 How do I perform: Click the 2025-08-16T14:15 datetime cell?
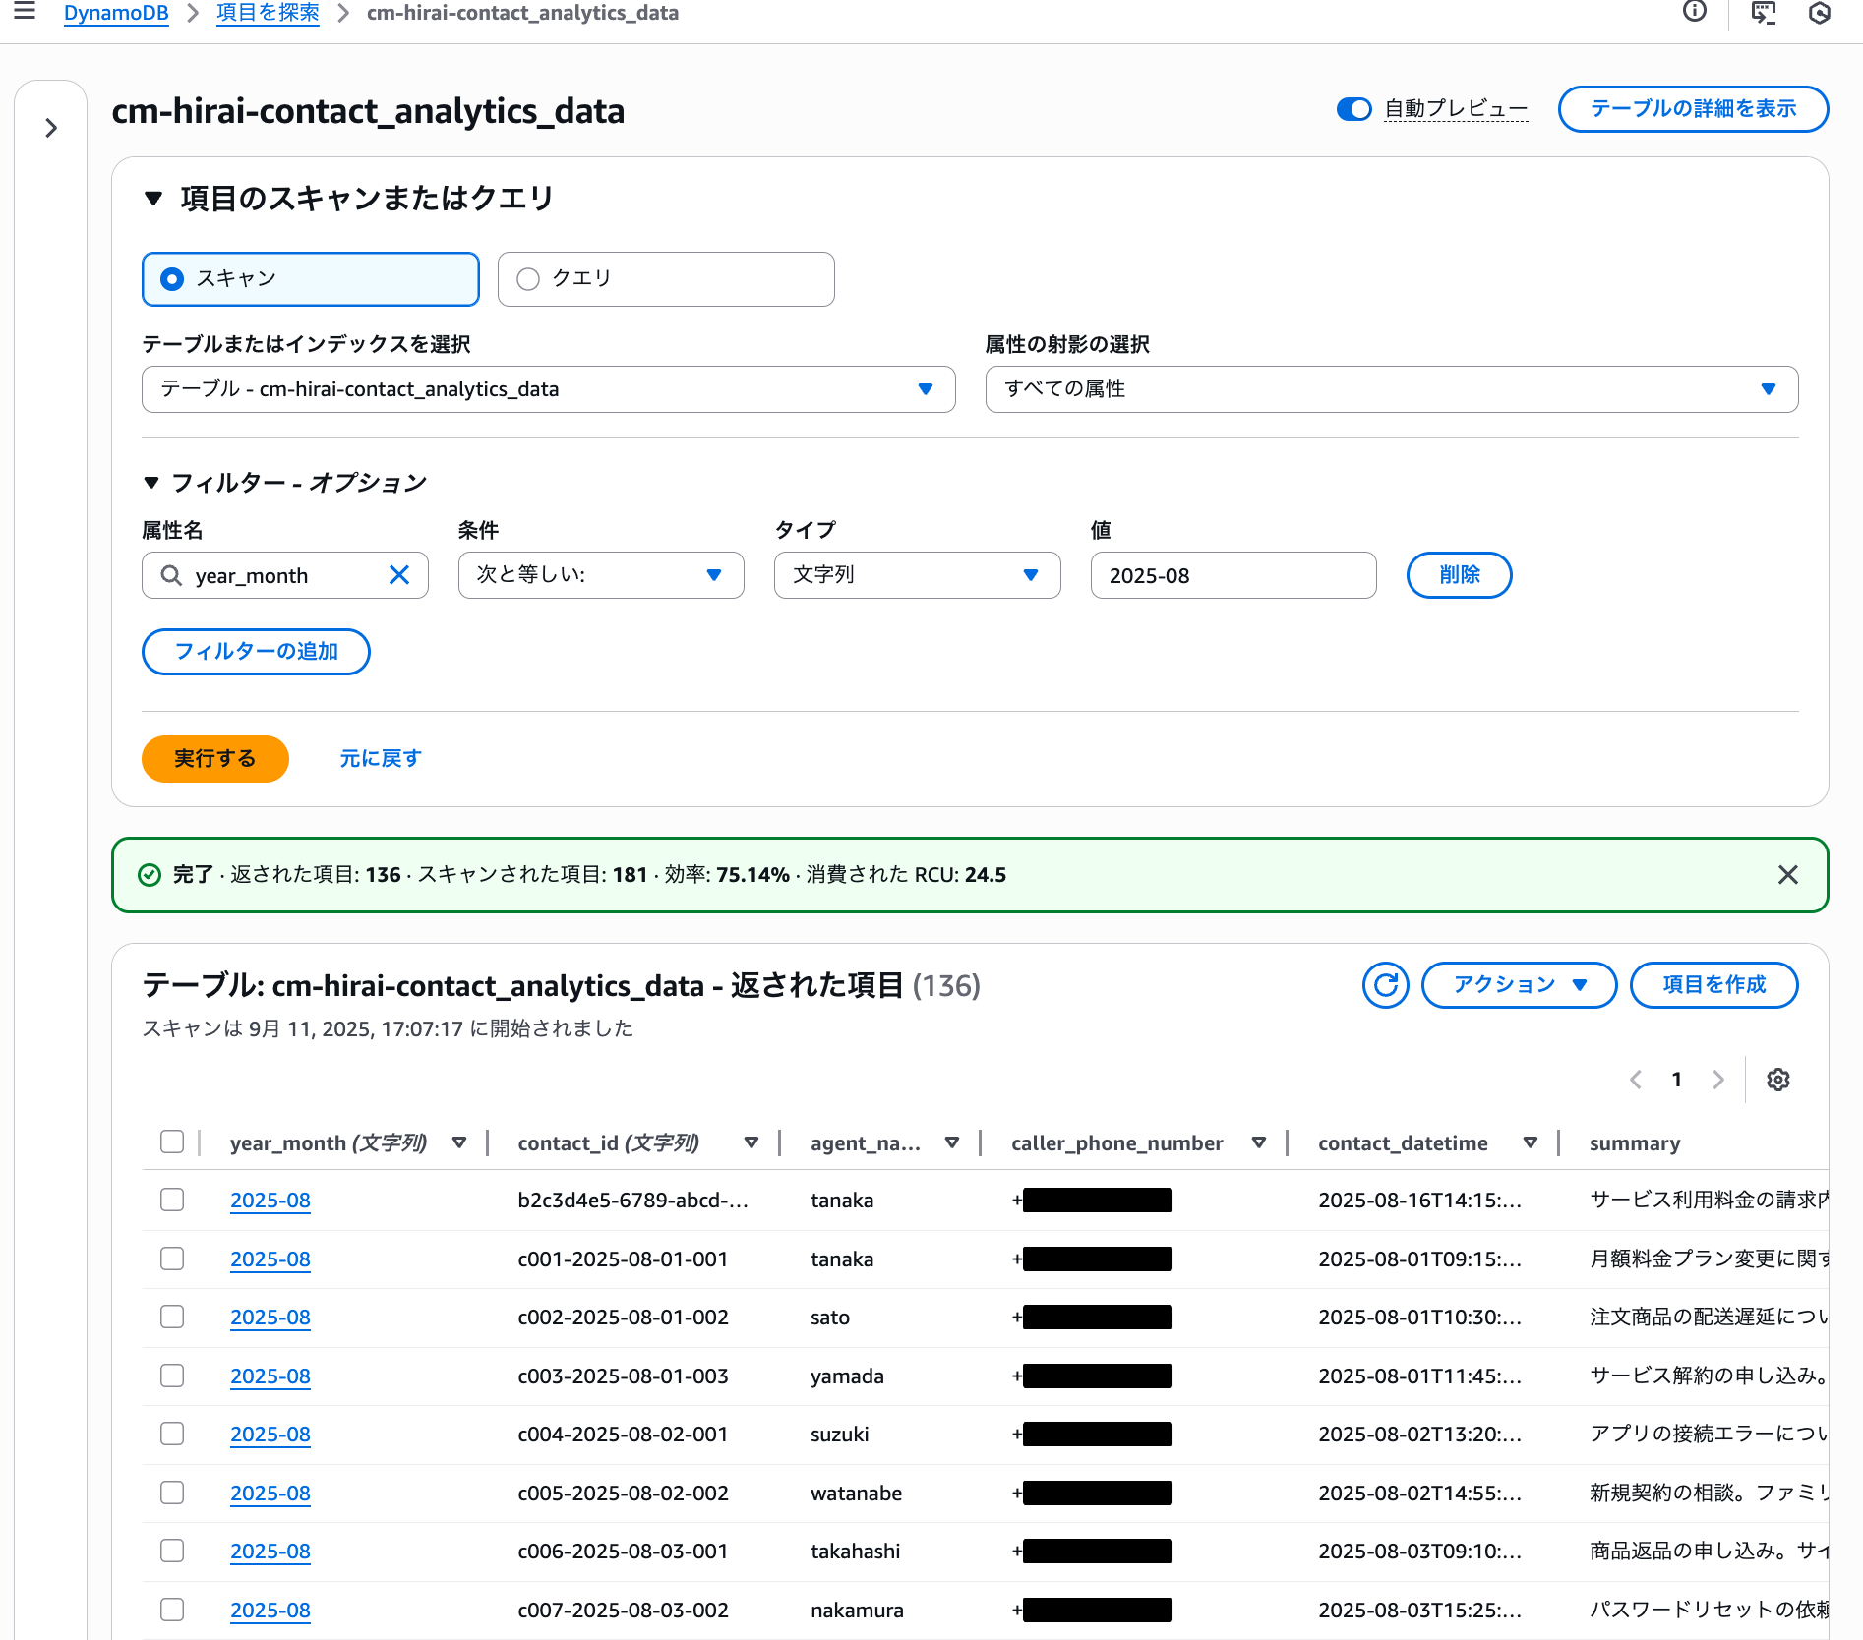pyautogui.click(x=1420, y=1201)
